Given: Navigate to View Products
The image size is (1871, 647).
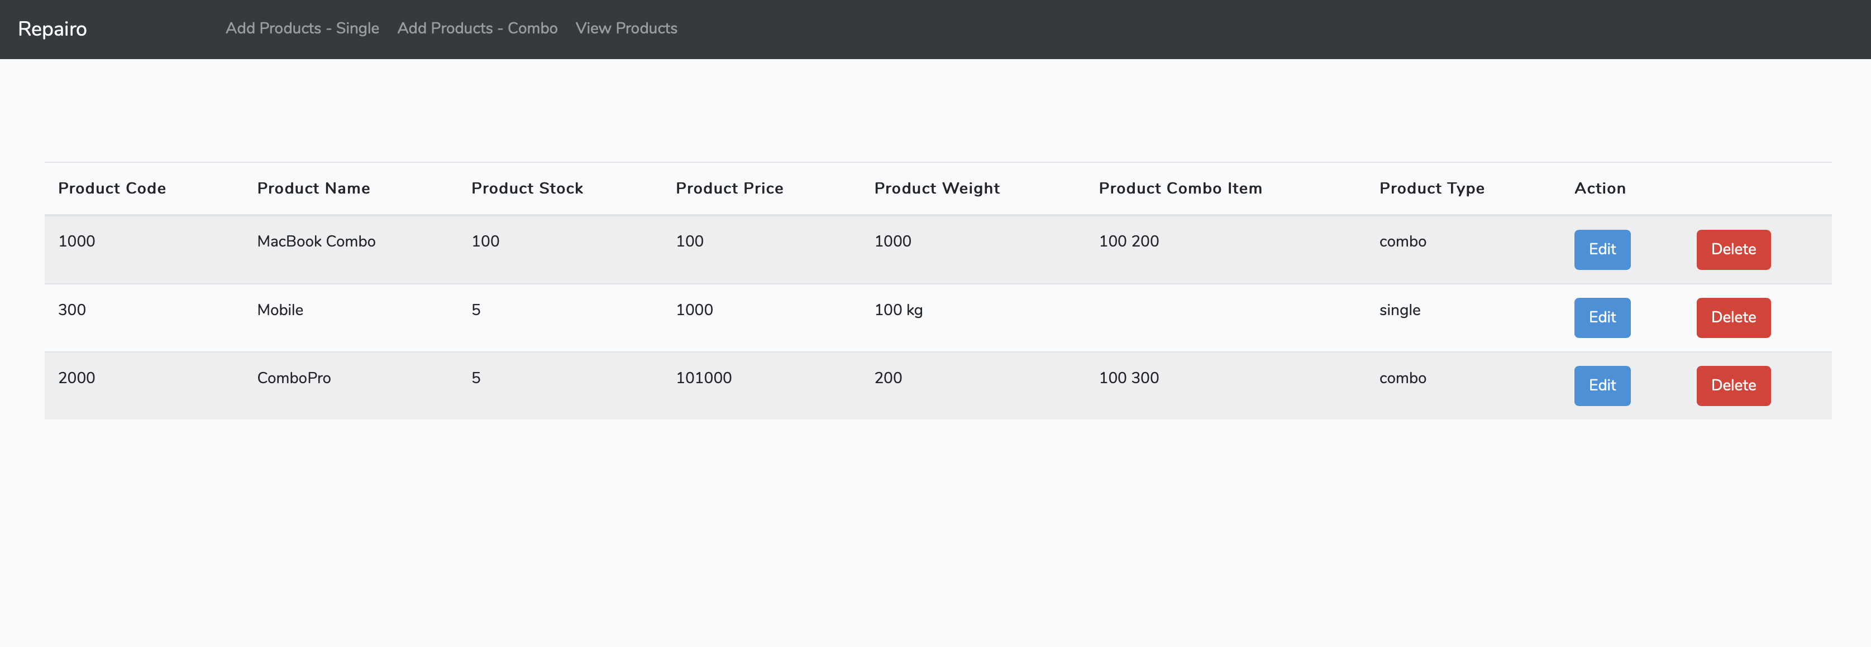Looking at the screenshot, I should click(x=626, y=28).
